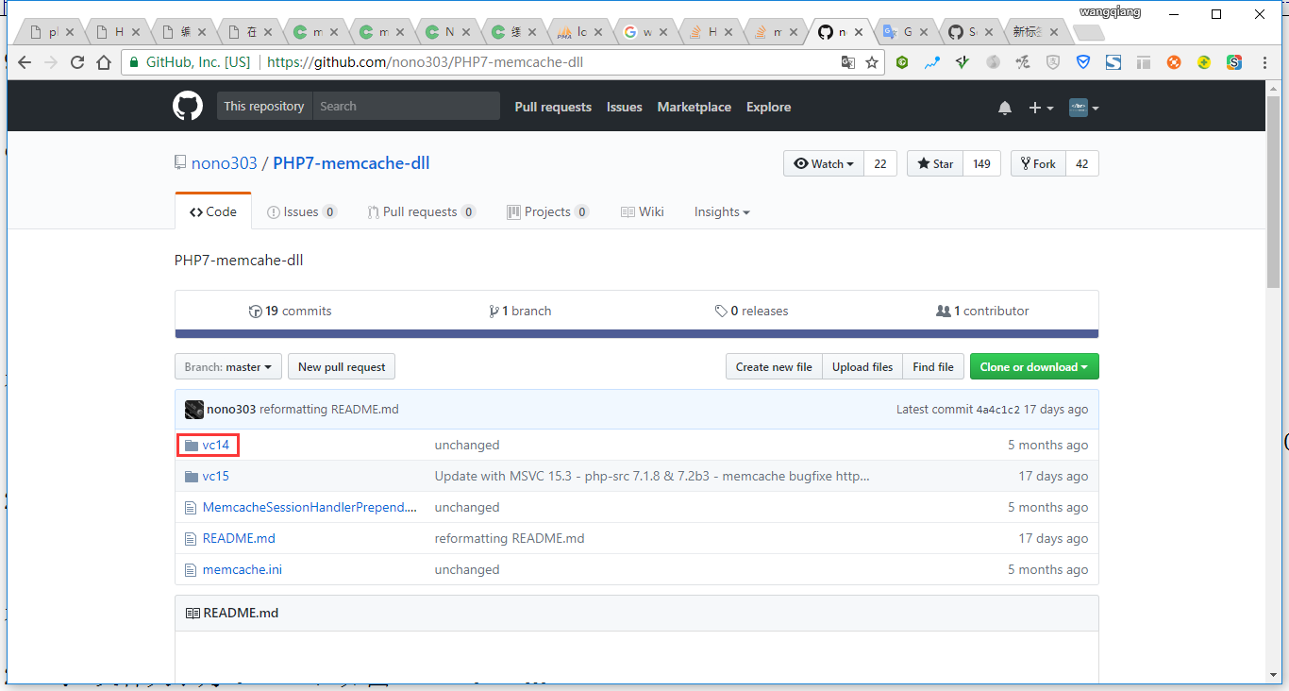Star the PHP7-memcache-dll repository
Image resolution: width=1289 pixels, height=691 pixels.
935,163
